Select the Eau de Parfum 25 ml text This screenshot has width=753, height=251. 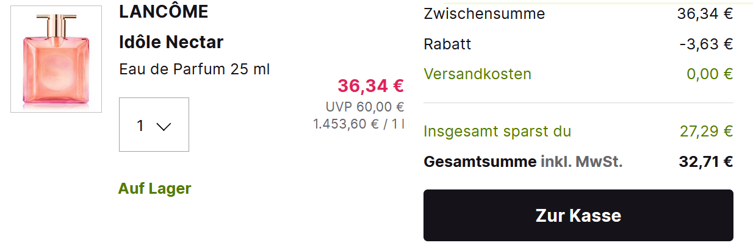tap(195, 69)
